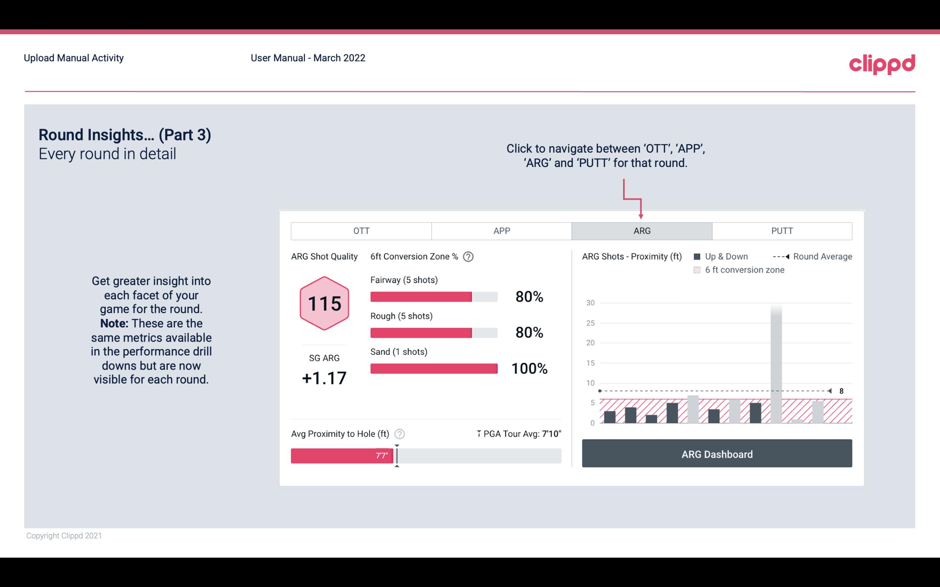
Task: Click the hexagon ARG Shot Quality icon
Action: coord(325,304)
